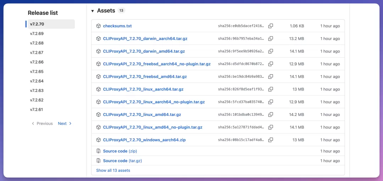The width and height of the screenshot is (383, 181).
Task: Click the Previous pagination button
Action: pyautogui.click(x=42, y=123)
